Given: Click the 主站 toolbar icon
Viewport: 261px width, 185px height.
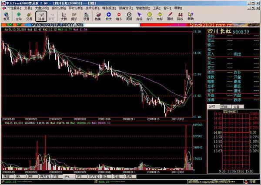Looking at the screenshot, I should [x=18, y=17].
